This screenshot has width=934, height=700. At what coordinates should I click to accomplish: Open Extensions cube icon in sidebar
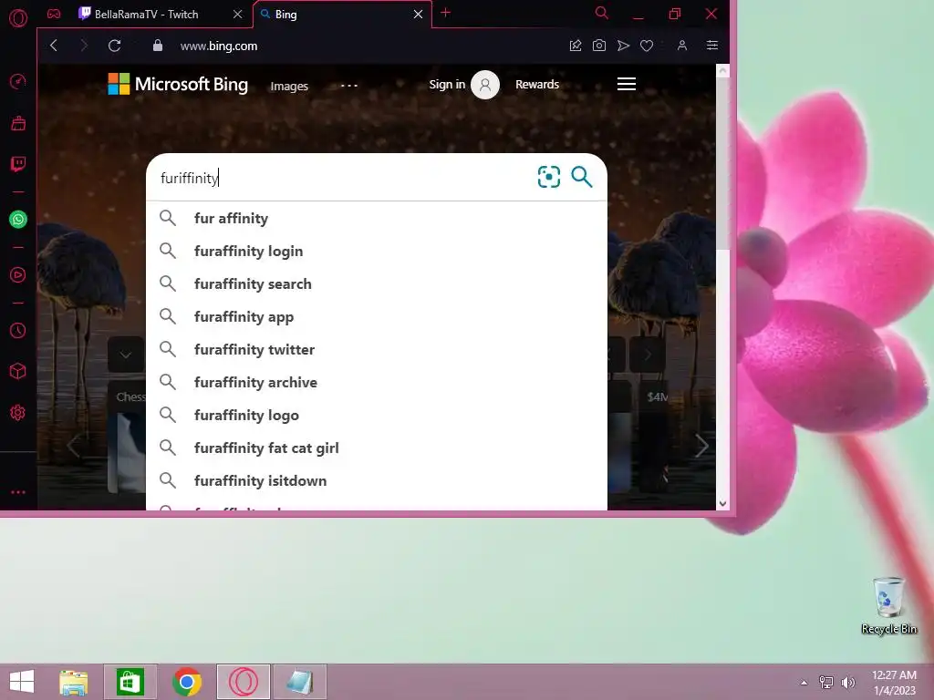(18, 372)
